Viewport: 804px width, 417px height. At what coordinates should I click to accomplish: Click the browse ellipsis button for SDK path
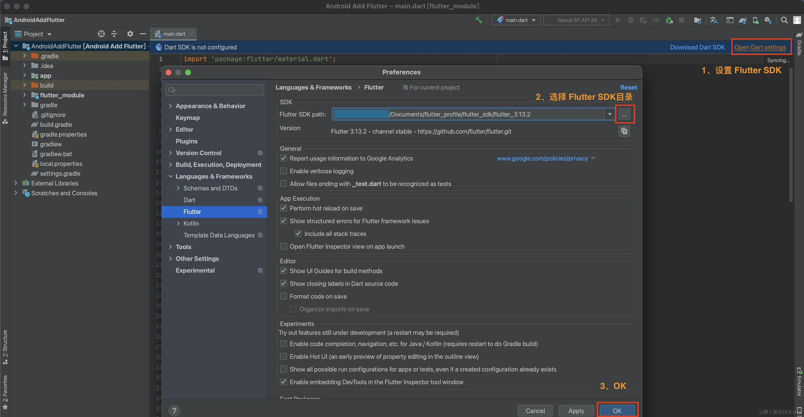[x=624, y=115]
